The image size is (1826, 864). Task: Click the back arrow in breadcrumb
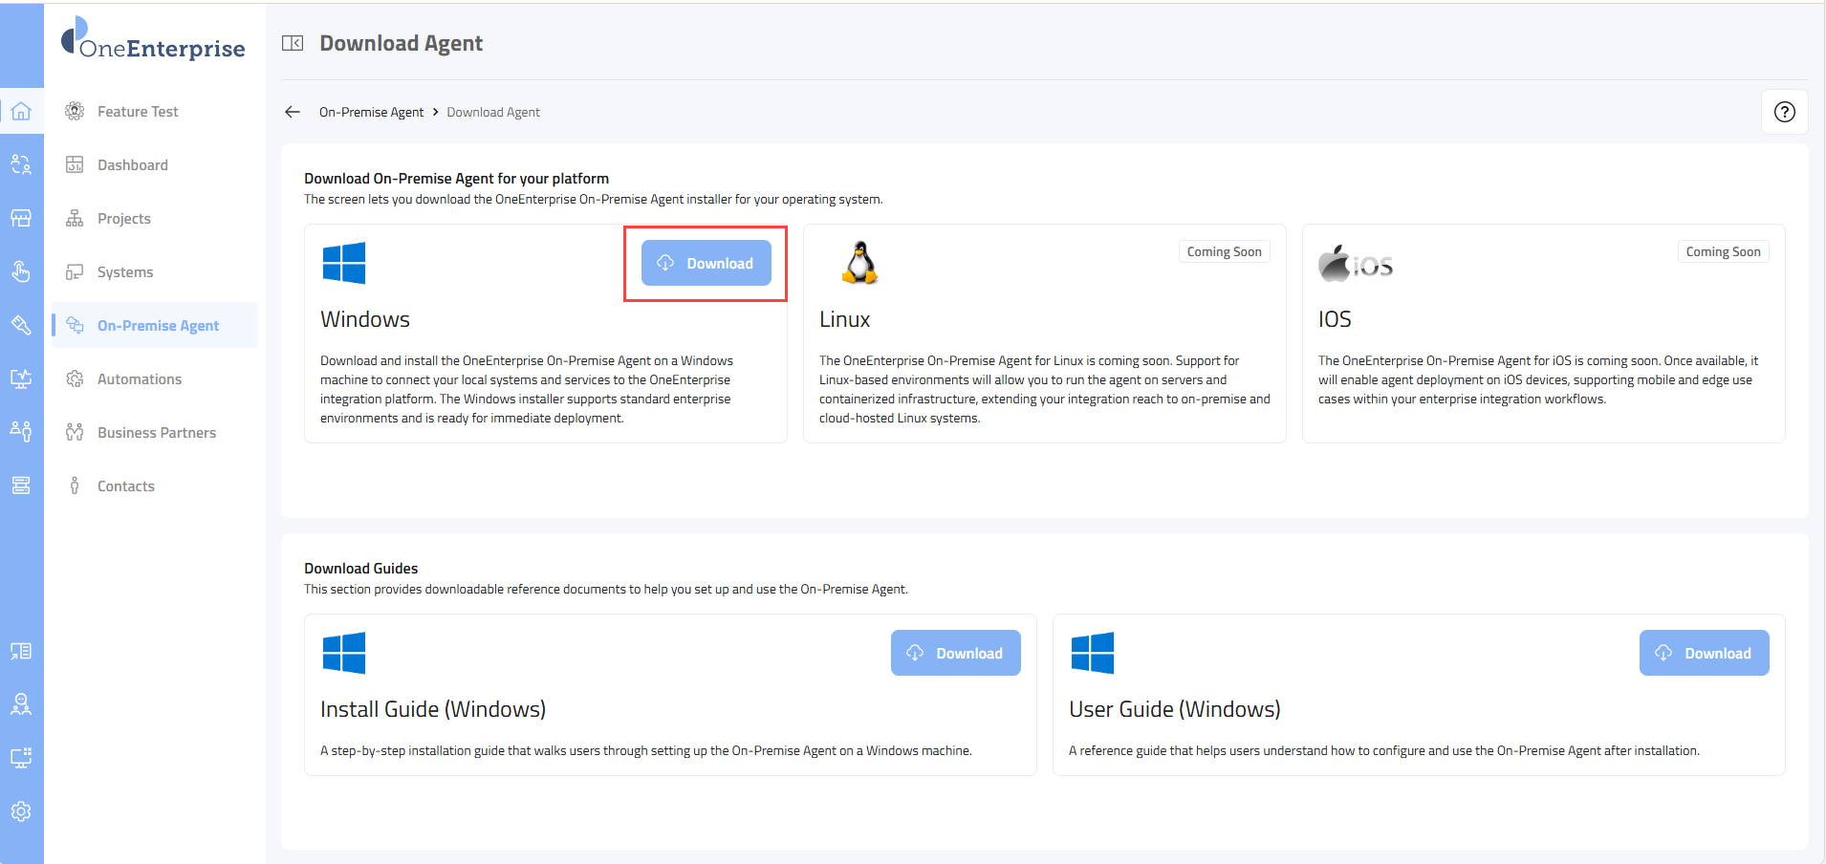[x=293, y=112]
